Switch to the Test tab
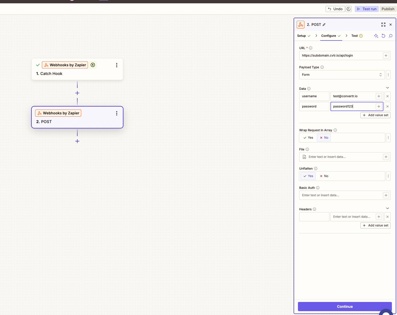397x315 pixels. (x=355, y=36)
